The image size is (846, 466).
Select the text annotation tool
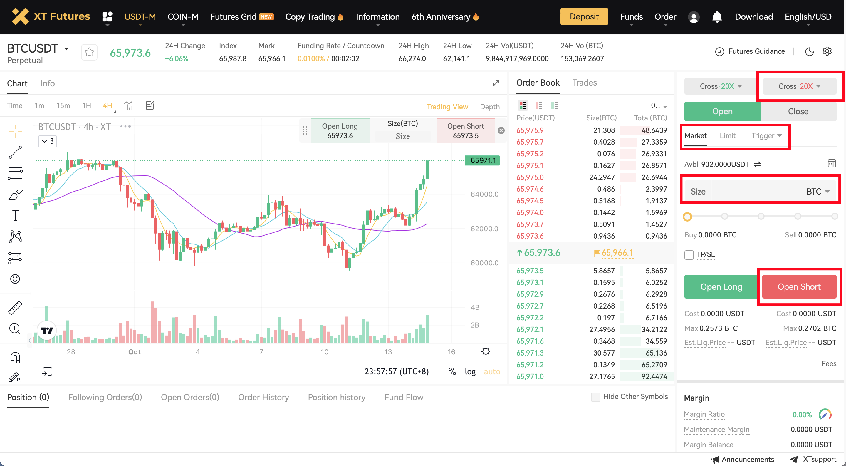15,216
